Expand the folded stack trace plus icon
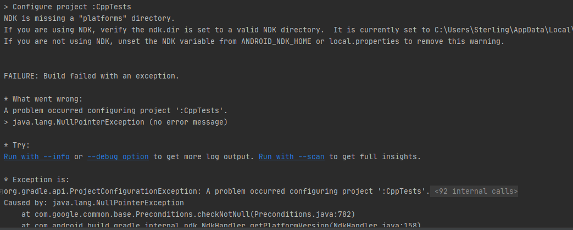This screenshot has height=230, width=573. tap(2, 192)
